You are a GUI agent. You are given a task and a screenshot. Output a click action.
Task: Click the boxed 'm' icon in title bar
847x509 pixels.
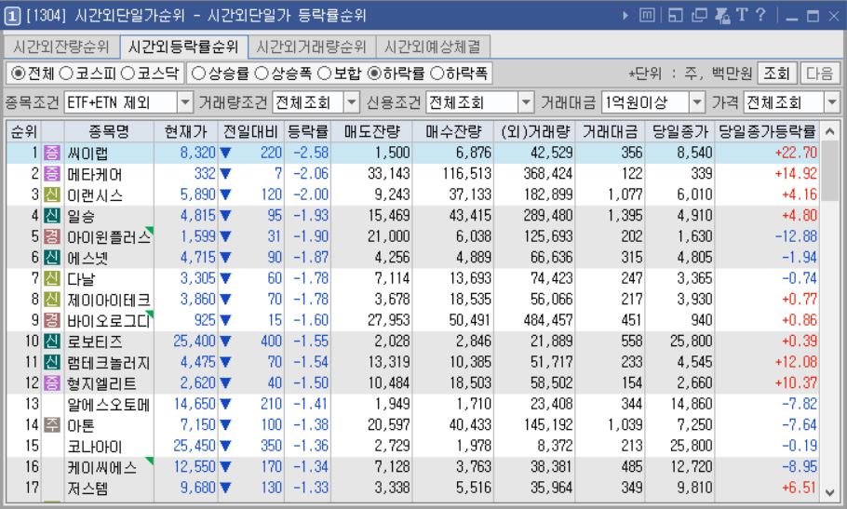(x=647, y=15)
